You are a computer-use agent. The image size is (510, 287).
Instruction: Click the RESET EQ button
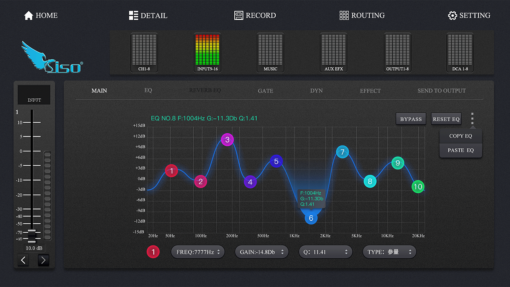pos(446,119)
